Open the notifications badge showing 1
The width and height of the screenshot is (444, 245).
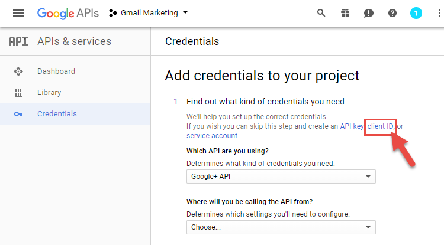(x=416, y=13)
